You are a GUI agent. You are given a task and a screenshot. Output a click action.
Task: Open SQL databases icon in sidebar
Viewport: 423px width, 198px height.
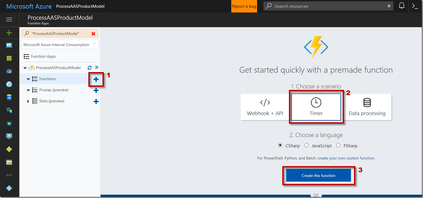pos(9,97)
